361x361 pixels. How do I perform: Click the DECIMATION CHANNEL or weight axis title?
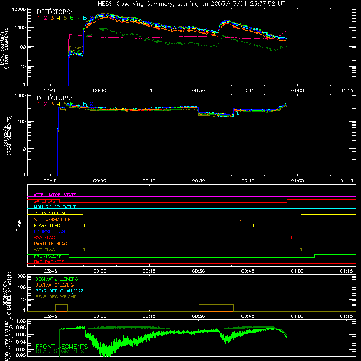click(7, 293)
